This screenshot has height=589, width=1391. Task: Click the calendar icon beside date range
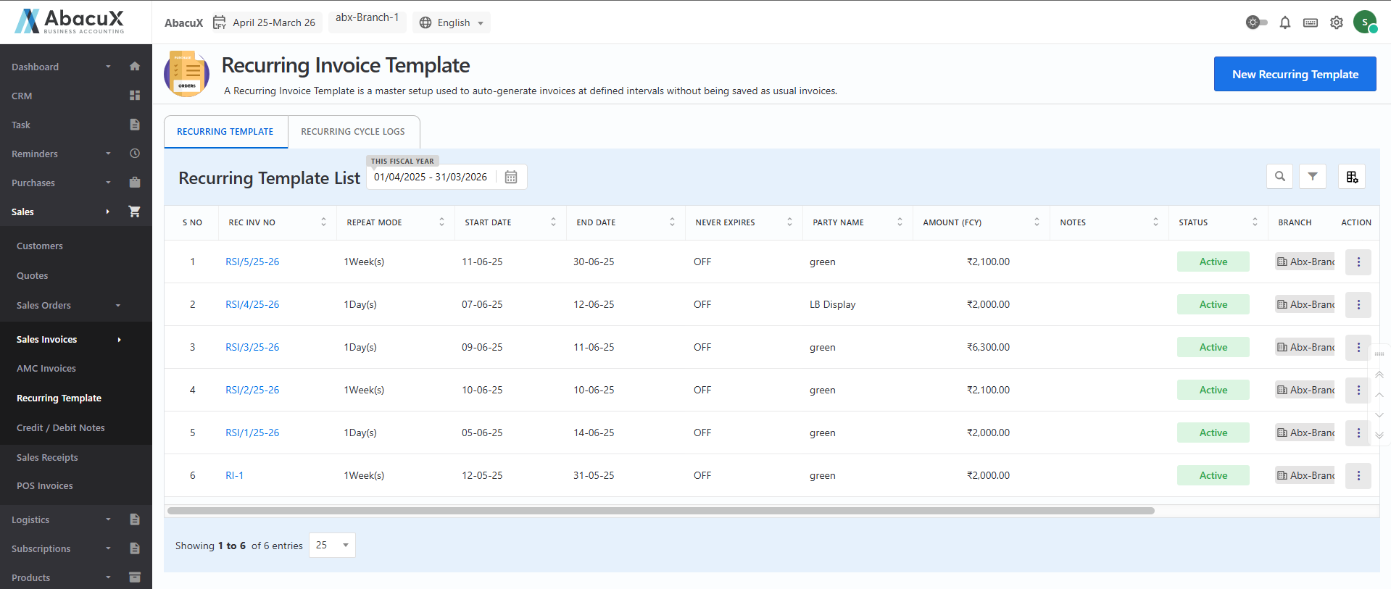coord(511,177)
